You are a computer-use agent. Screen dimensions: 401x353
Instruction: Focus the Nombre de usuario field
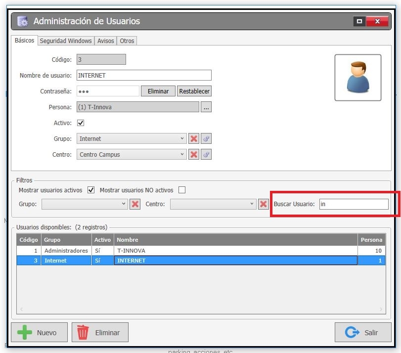click(144, 76)
